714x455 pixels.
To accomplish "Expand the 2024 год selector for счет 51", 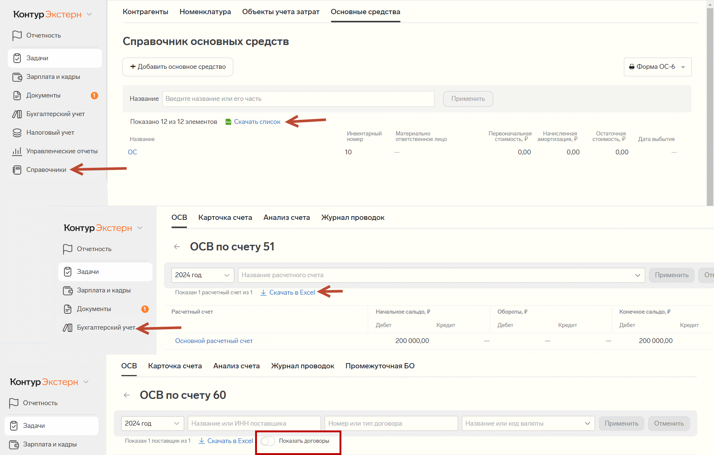I will pyautogui.click(x=202, y=275).
